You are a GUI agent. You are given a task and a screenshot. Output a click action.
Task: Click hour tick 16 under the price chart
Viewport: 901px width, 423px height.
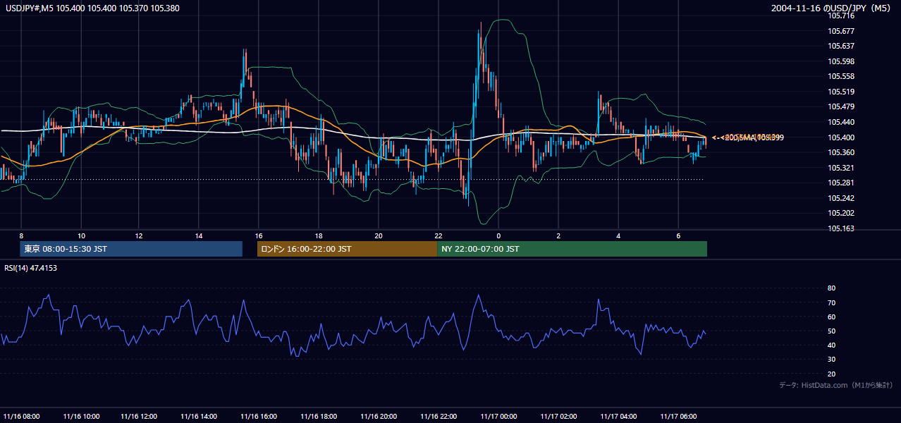click(259, 235)
